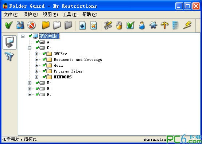The image size is (202, 144).
Task: Click the blue asterisk toolbar icon
Action: click(x=153, y=25)
